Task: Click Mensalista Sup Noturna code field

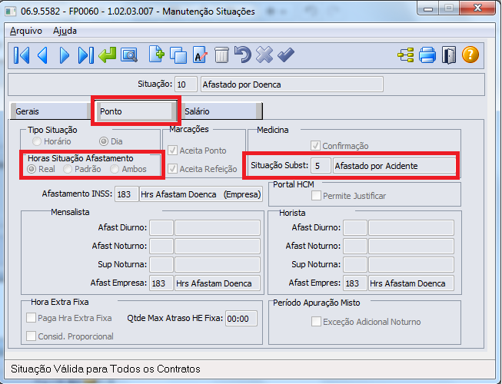Action: click(x=161, y=264)
